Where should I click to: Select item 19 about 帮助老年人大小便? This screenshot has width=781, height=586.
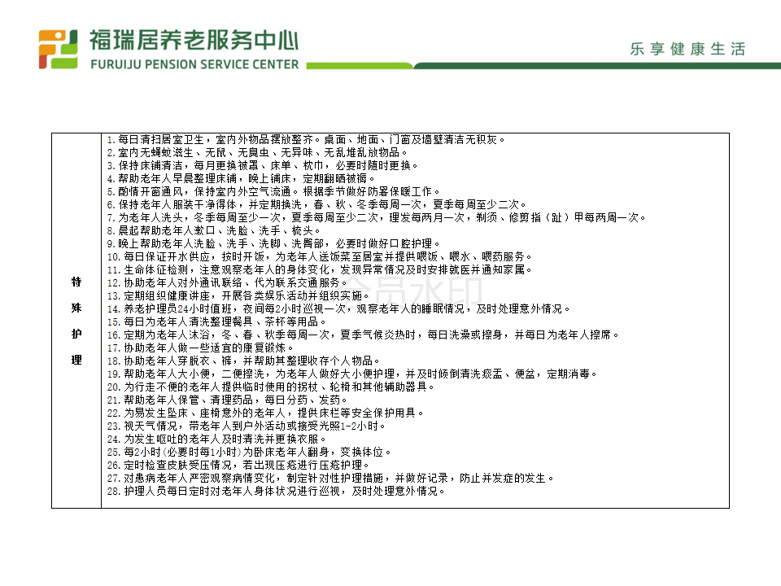351,374
